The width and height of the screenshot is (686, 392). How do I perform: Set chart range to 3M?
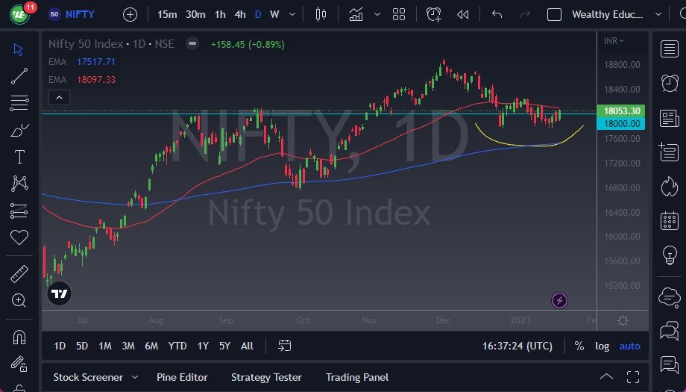click(x=128, y=346)
